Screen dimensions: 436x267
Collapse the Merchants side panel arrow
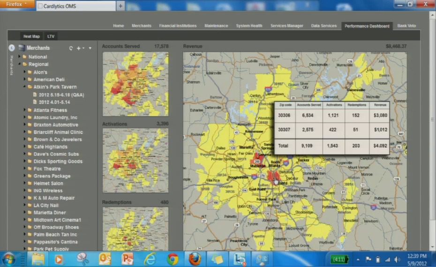12,48
